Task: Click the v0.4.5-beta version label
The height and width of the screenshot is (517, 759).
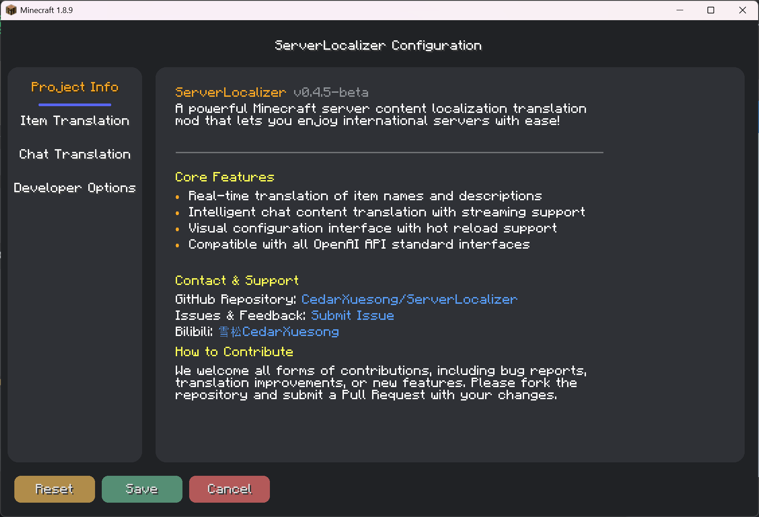Action: tap(331, 92)
